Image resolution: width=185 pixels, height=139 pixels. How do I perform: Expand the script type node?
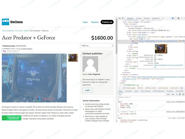(126, 62)
